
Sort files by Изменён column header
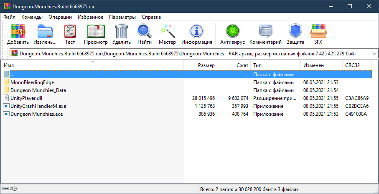pyautogui.click(x=322, y=65)
